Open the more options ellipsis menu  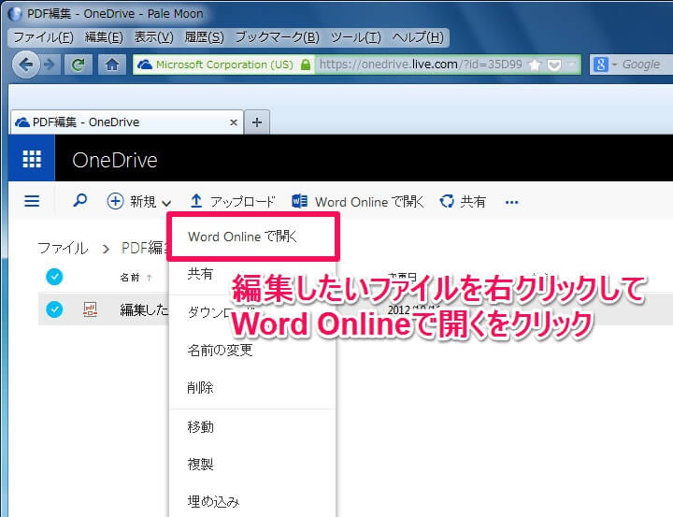pos(511,202)
